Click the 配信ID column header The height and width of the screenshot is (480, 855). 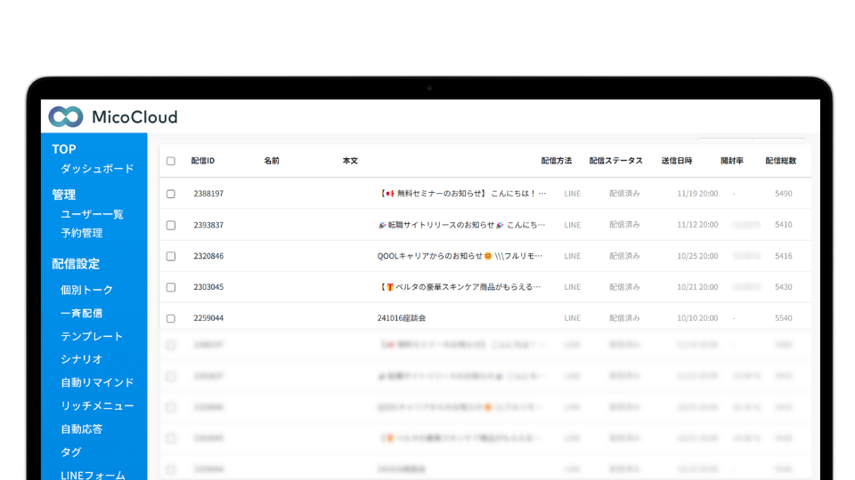(203, 161)
